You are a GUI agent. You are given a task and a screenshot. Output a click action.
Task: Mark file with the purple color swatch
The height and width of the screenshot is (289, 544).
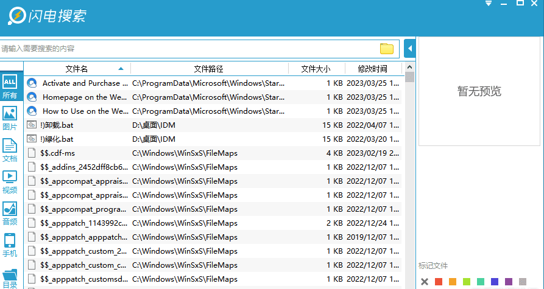tap(509, 282)
